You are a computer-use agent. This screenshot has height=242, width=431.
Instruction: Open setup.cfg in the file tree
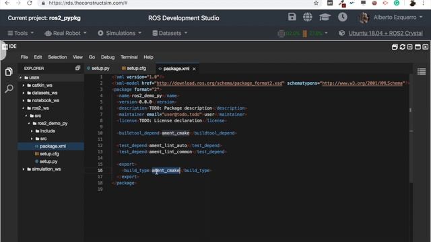(x=49, y=154)
